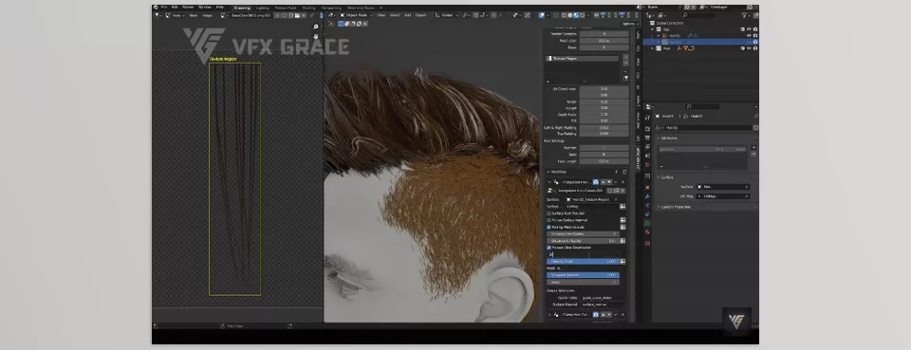
Task: Open the Modifiers wrench properties tab
Action: (647, 196)
